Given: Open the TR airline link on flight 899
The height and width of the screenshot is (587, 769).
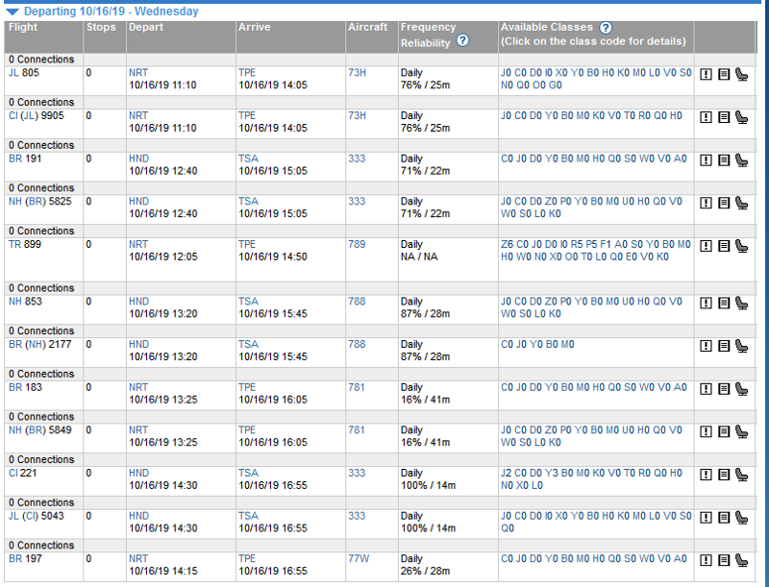Looking at the screenshot, I should tap(14, 244).
